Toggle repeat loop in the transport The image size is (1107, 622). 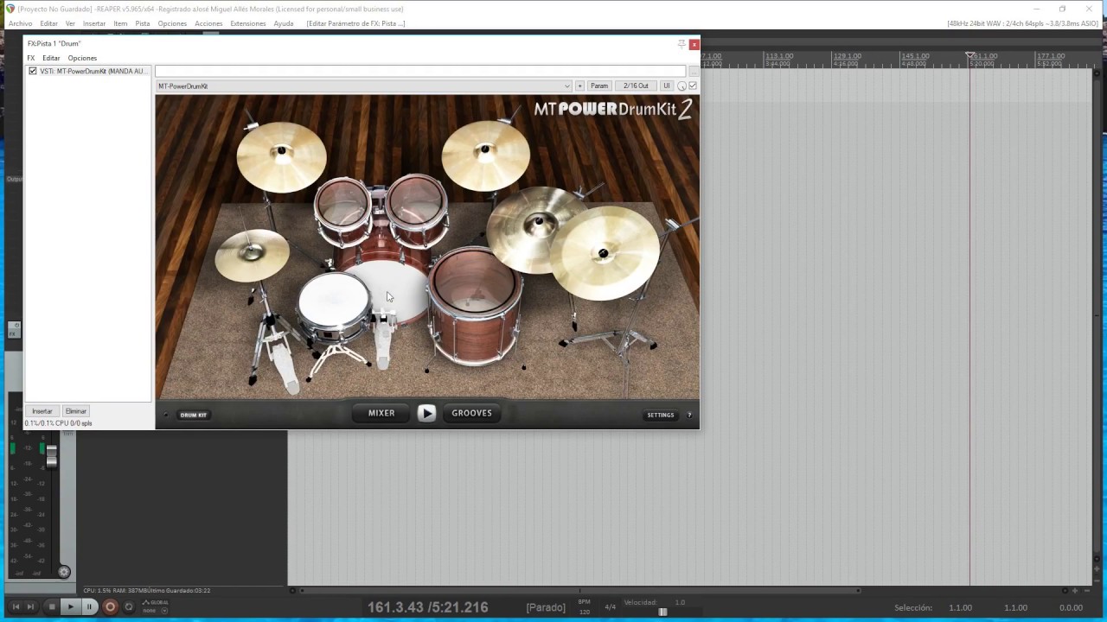[129, 606]
